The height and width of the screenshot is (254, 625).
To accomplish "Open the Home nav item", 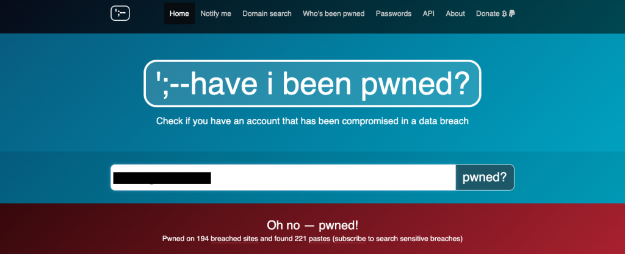I will click(x=179, y=13).
